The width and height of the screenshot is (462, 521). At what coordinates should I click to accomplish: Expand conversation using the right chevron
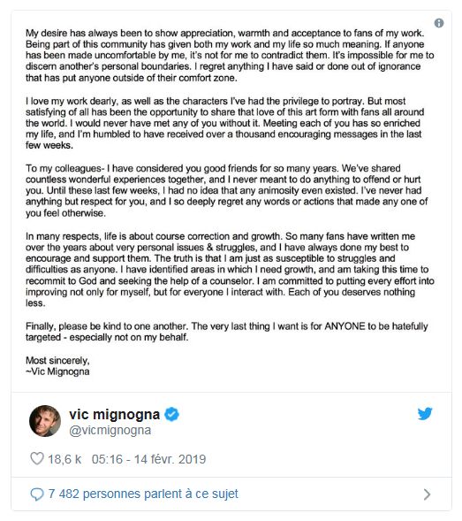pos(428,494)
